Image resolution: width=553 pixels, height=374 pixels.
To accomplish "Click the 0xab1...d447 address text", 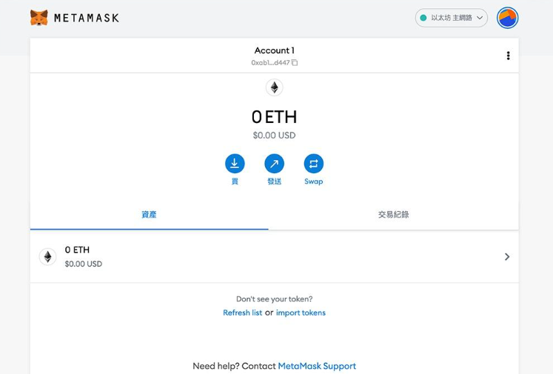I will point(270,63).
